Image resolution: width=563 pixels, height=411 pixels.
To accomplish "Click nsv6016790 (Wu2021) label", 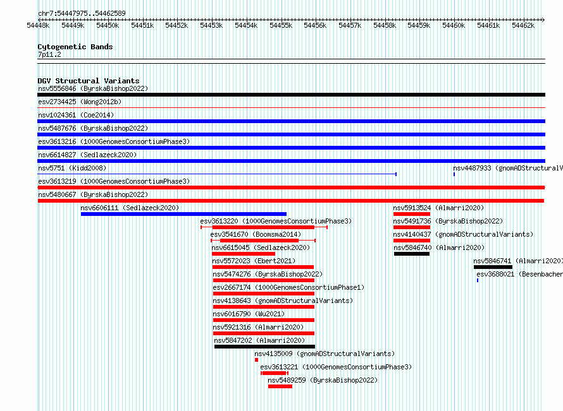I will click(249, 314).
